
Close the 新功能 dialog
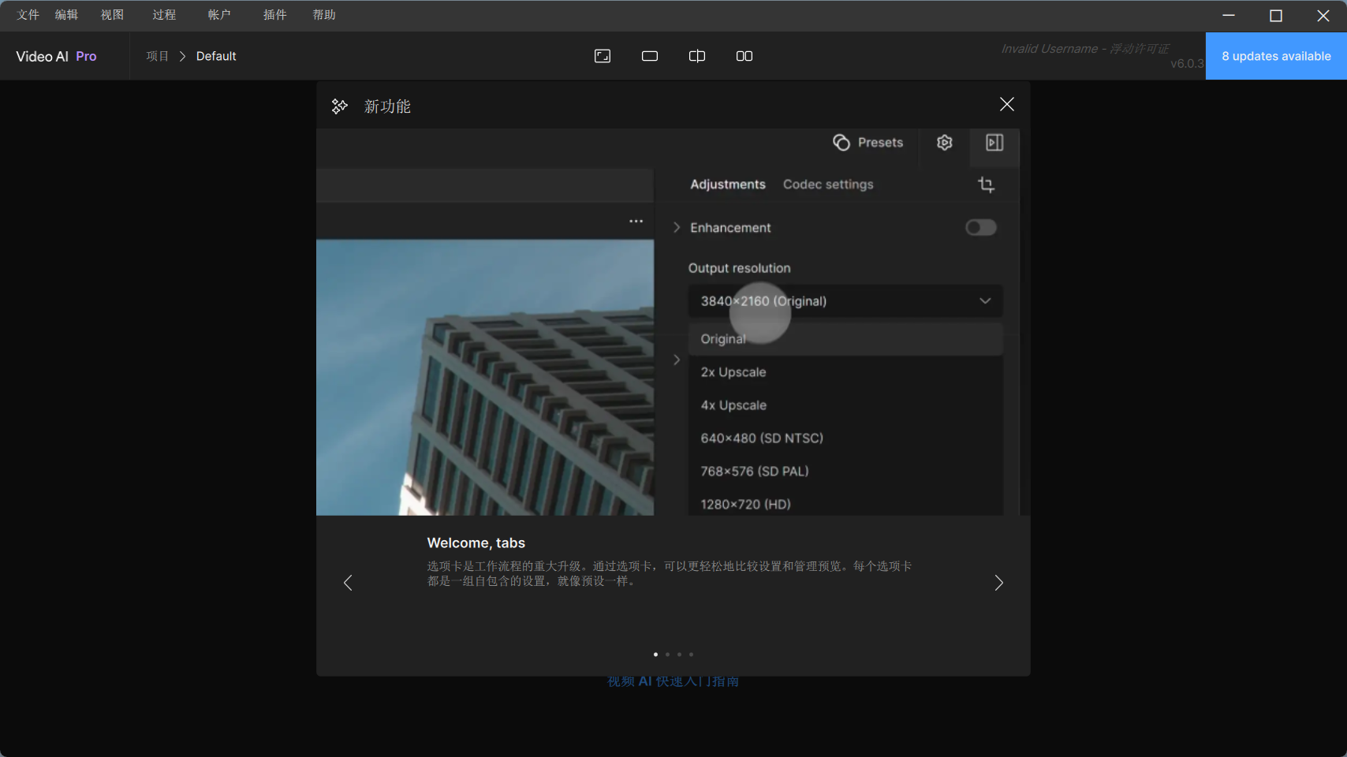coord(1007,104)
